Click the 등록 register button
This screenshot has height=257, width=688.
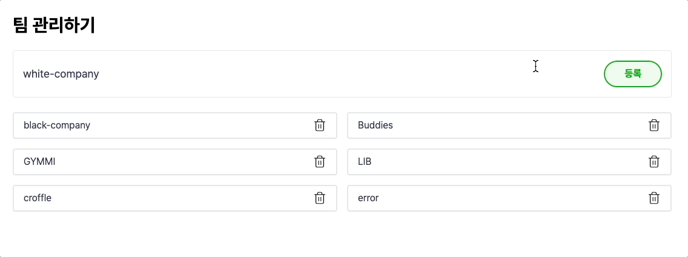point(632,74)
